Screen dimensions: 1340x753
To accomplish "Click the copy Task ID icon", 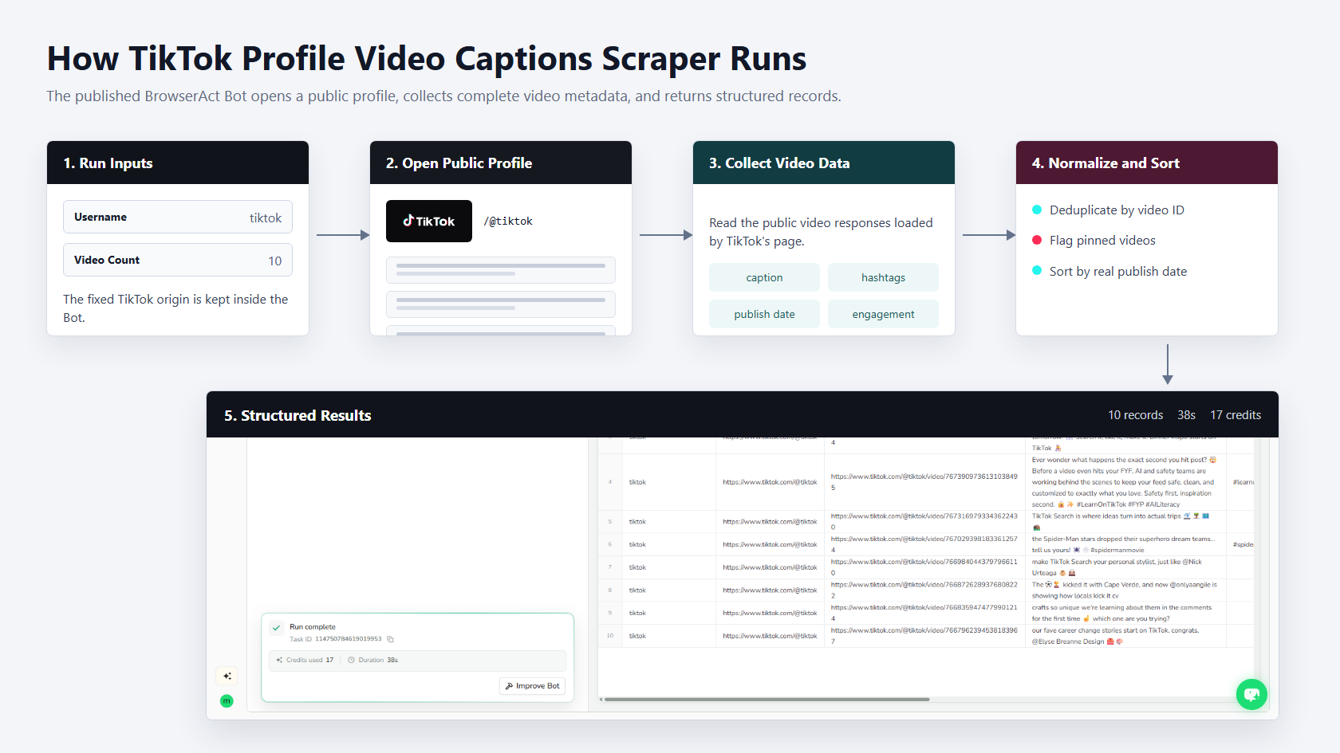I will (390, 639).
